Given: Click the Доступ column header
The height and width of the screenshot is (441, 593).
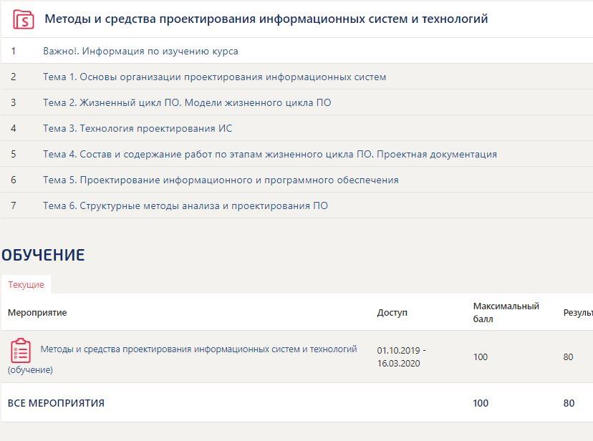Looking at the screenshot, I should (392, 313).
